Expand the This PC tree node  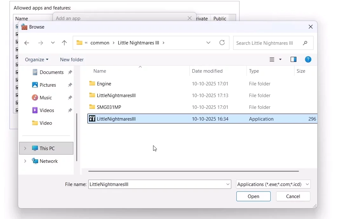click(x=25, y=148)
